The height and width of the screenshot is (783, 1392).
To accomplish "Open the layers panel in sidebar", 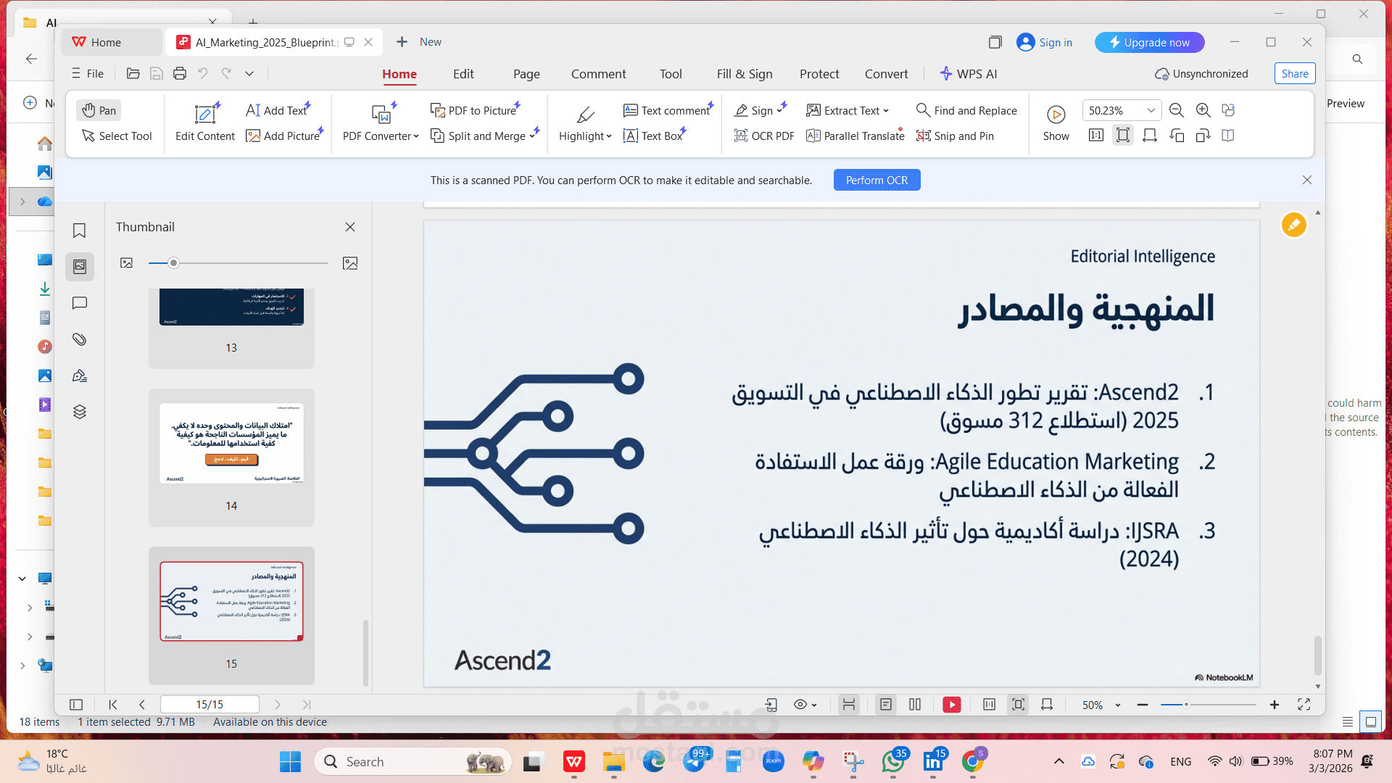I will (80, 412).
